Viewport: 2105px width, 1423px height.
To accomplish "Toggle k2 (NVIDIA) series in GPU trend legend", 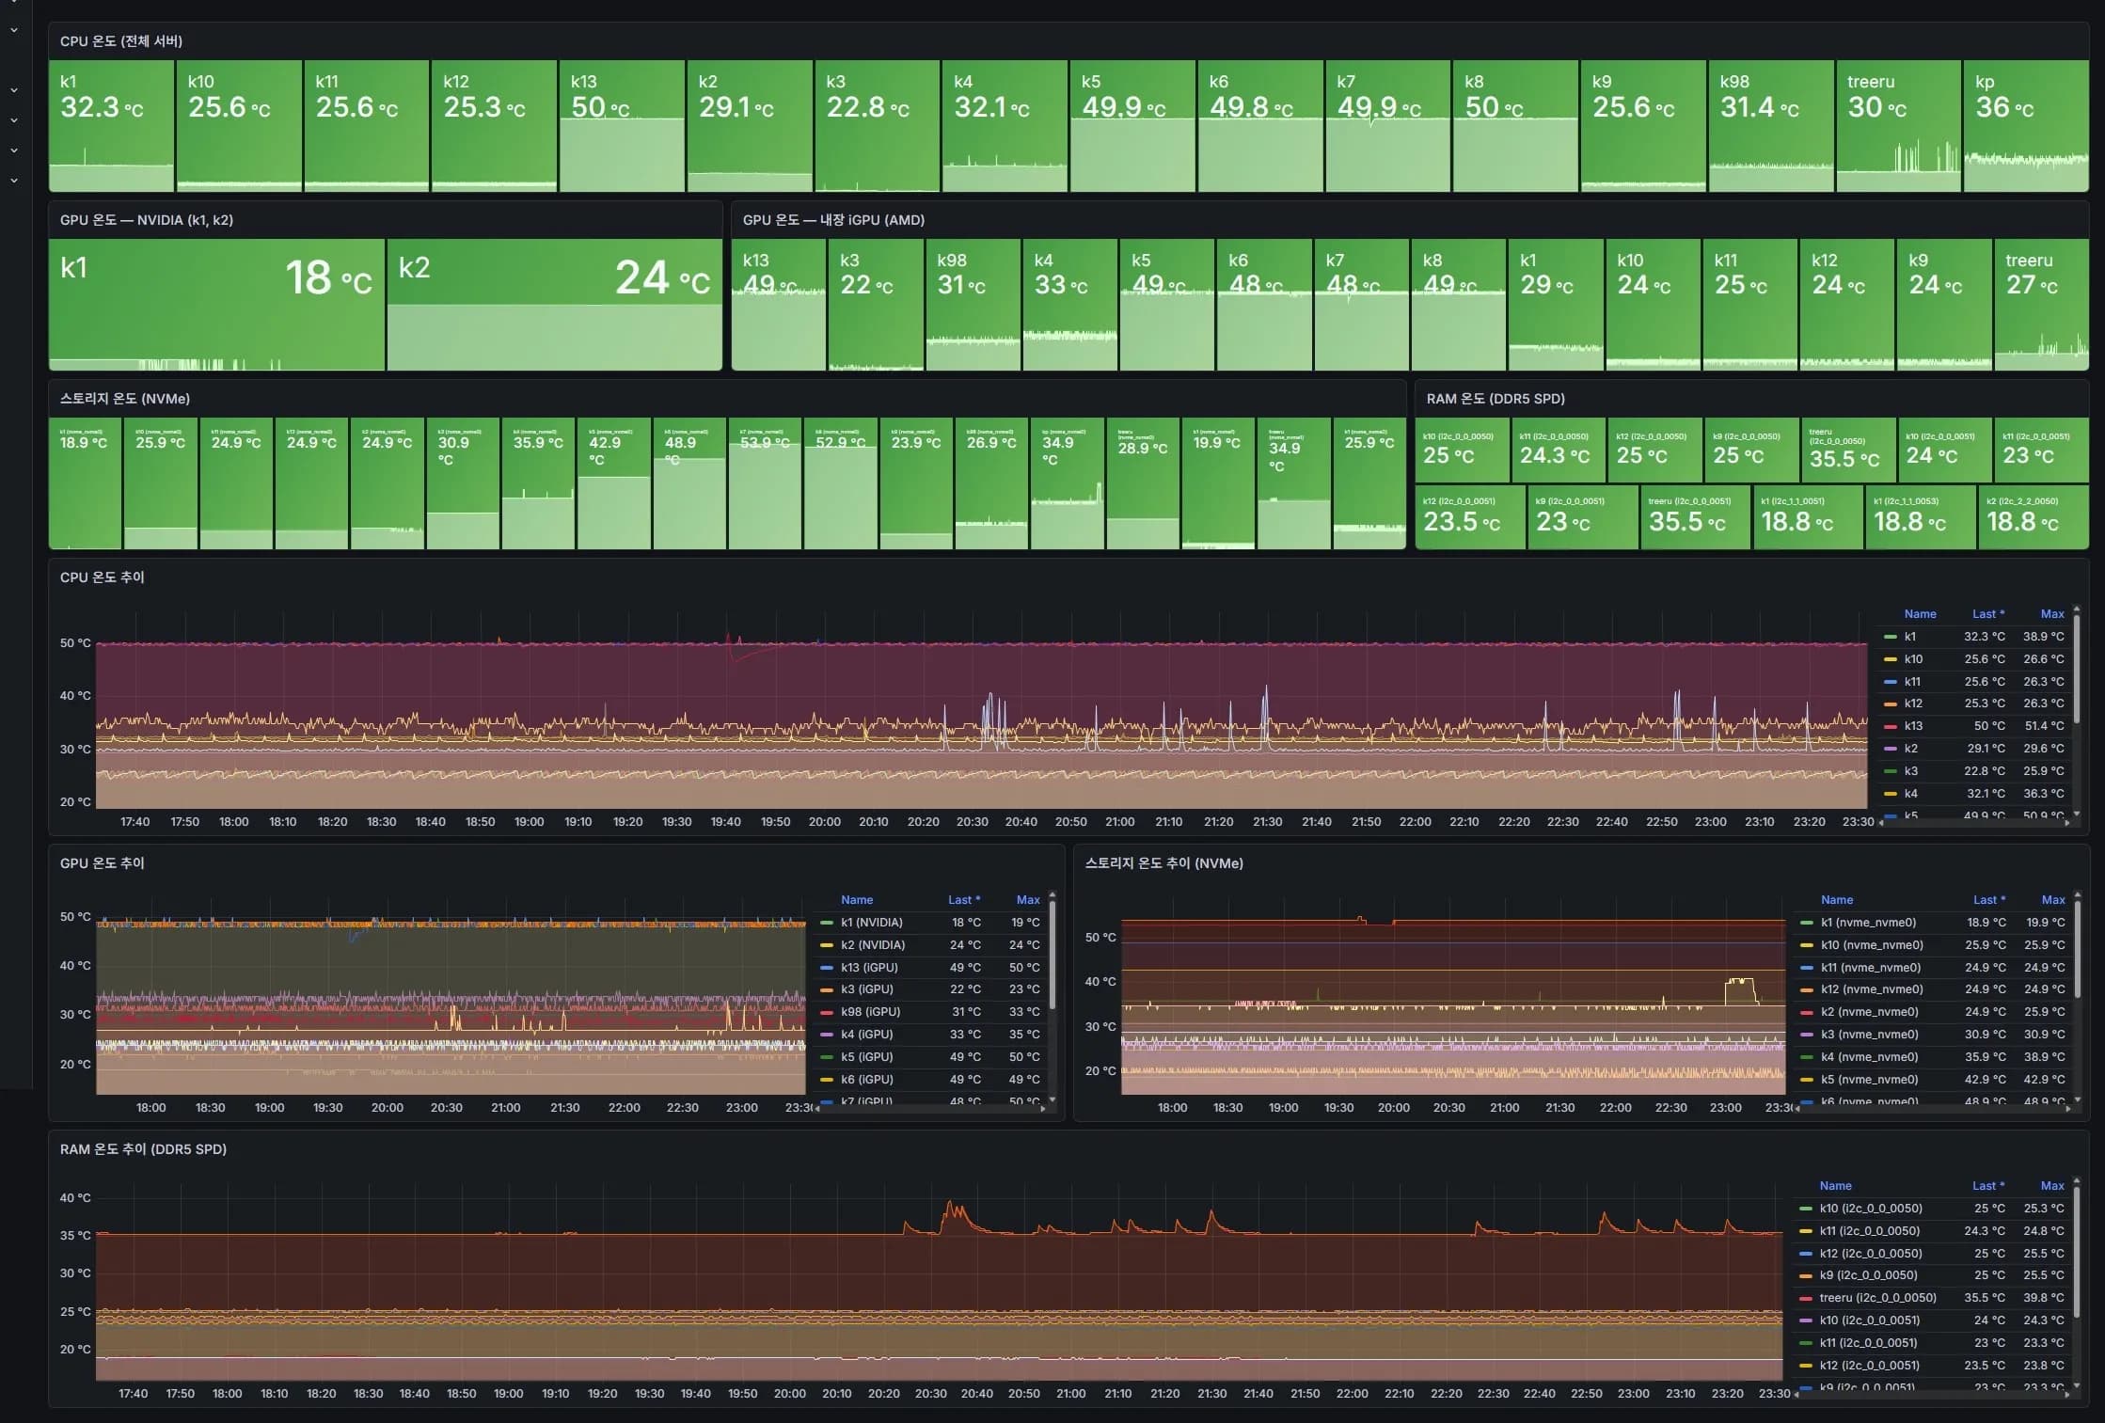I will 872,944.
